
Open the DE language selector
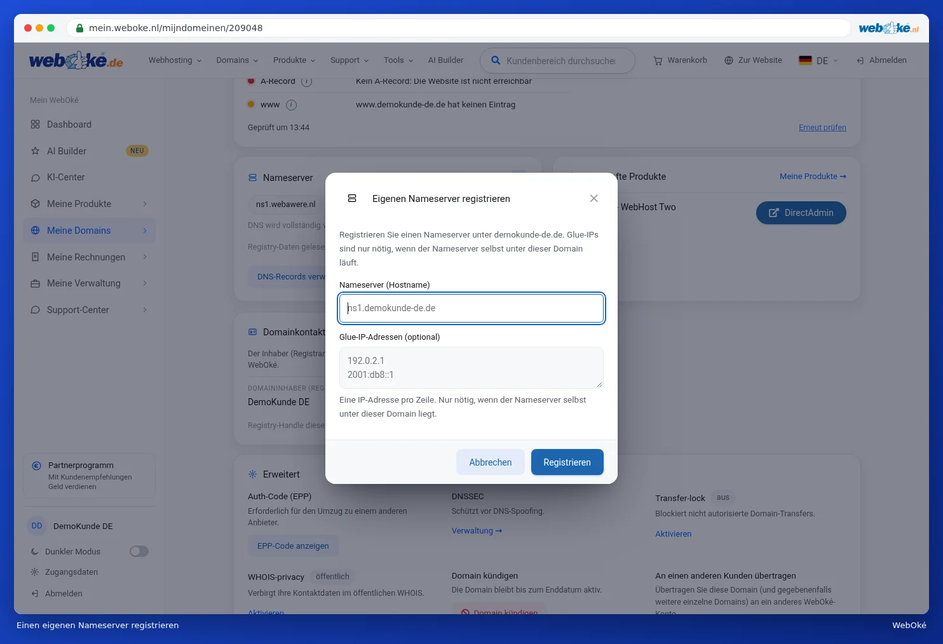818,60
